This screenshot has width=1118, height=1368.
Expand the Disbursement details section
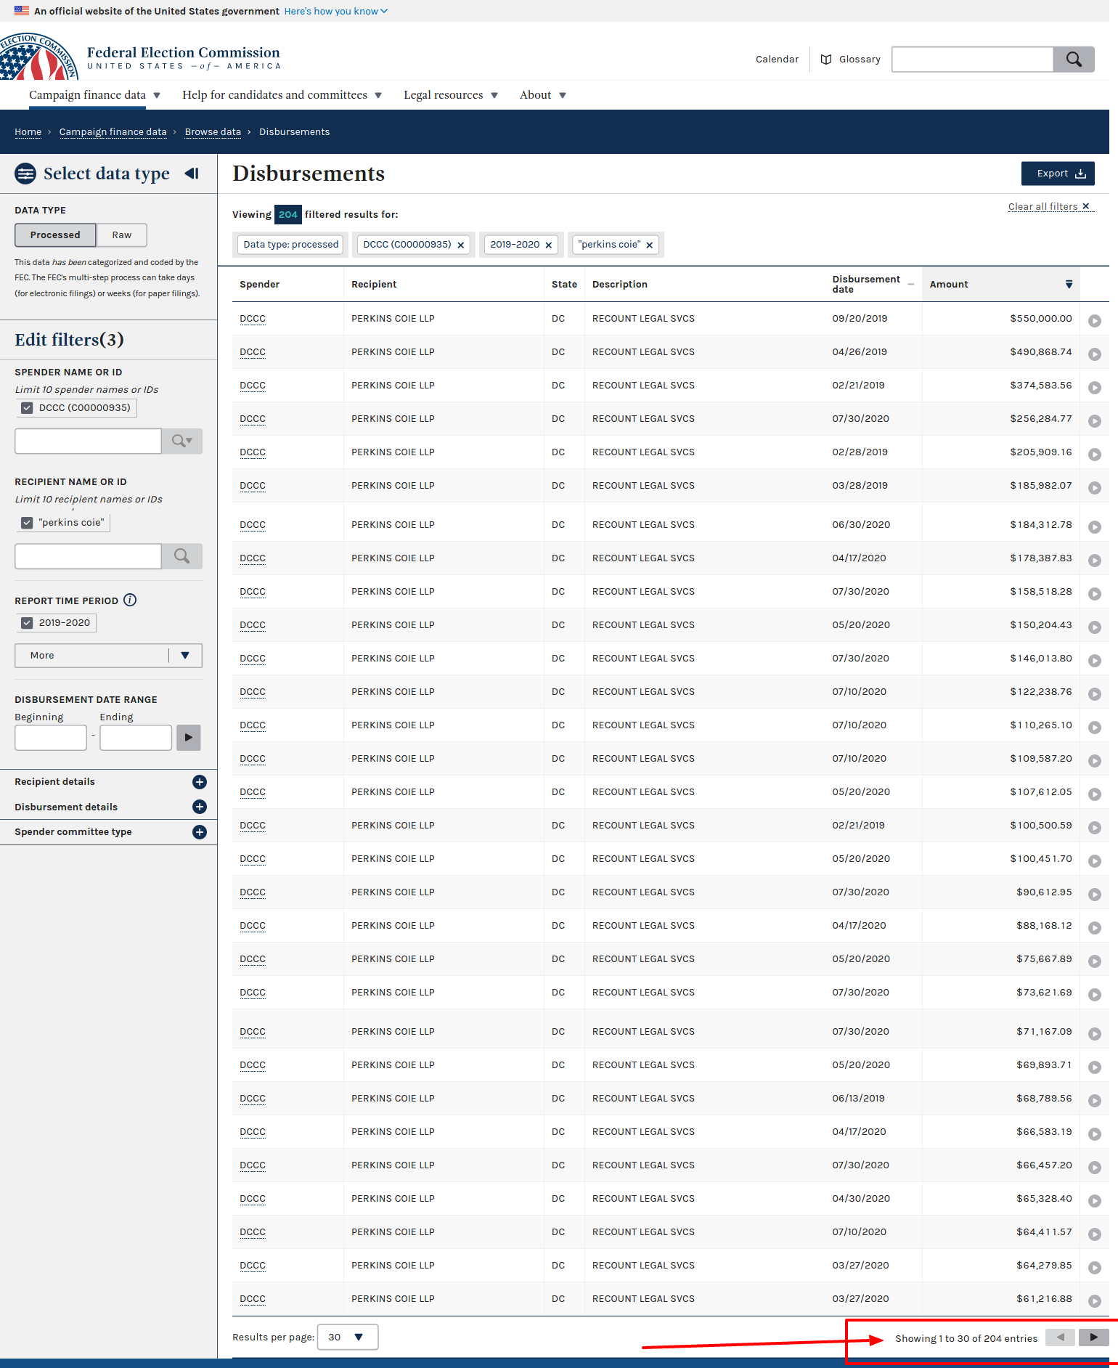(x=200, y=807)
